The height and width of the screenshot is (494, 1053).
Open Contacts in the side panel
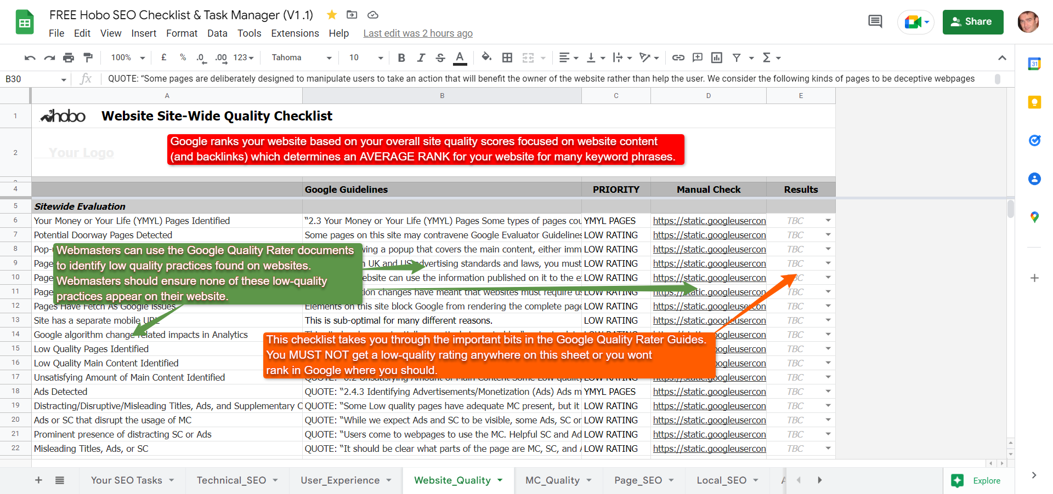pyautogui.click(x=1034, y=179)
